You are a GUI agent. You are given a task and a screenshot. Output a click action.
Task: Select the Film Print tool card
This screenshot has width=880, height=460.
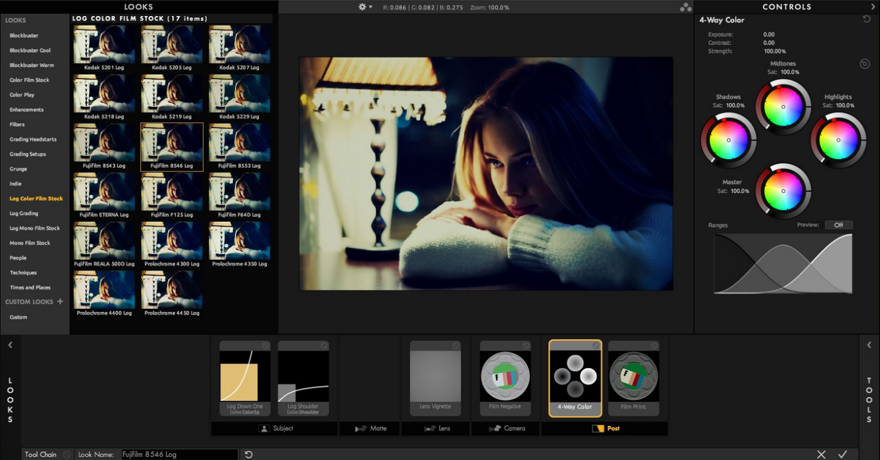point(633,378)
